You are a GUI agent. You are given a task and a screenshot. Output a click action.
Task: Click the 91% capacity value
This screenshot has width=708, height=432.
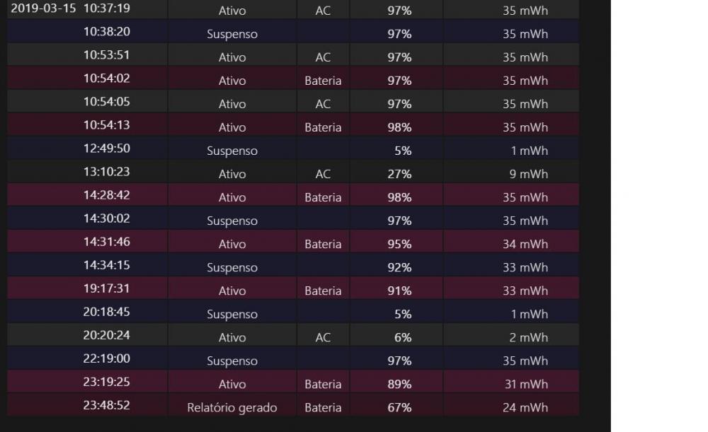399,291
